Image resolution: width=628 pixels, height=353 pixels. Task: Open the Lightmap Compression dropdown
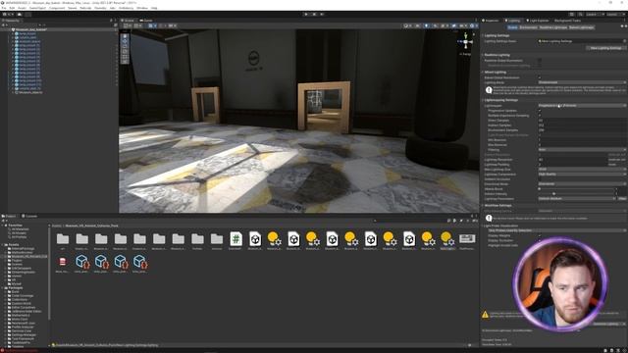[582, 175]
